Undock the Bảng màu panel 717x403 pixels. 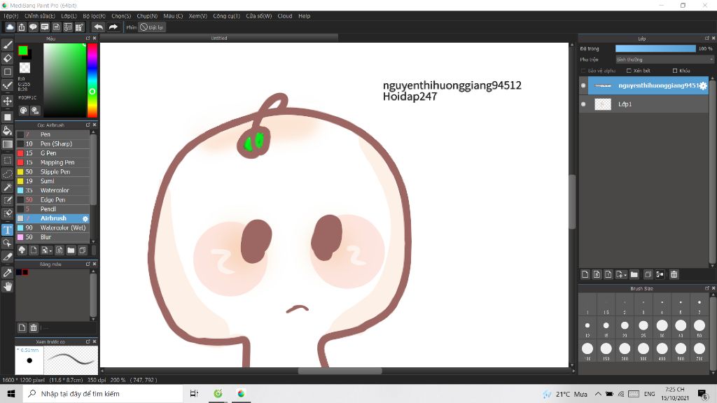88,264
